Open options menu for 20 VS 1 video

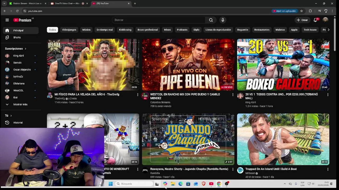coord(328,94)
